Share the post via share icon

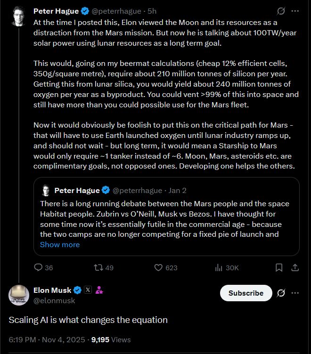point(295,267)
